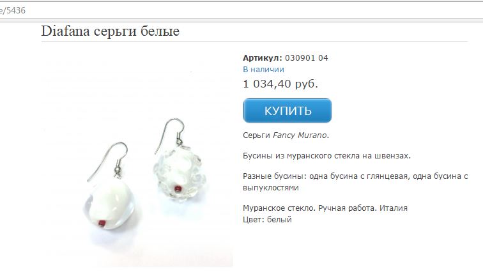The width and height of the screenshot is (483, 276).
Task: Click the bold Артикул: label
Action: click(263, 58)
